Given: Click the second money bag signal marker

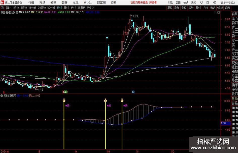Looking at the screenshot, I should 105,100.
